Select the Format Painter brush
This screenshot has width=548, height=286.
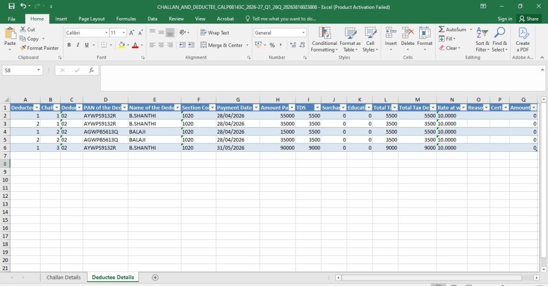[39, 48]
